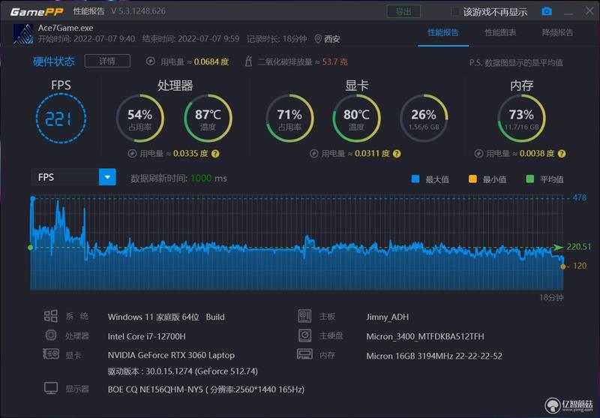Image resolution: width=600 pixels, height=418 pixels.
Task: Click the 导出 export button
Action: (x=403, y=11)
